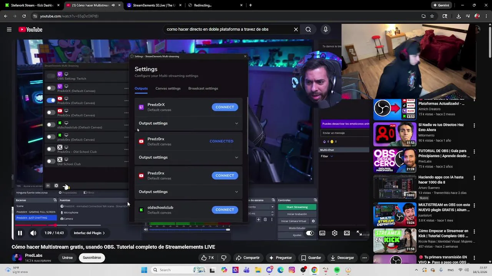Reload the current YouTube page
Screen dimensions: 492x276
(24, 16)
